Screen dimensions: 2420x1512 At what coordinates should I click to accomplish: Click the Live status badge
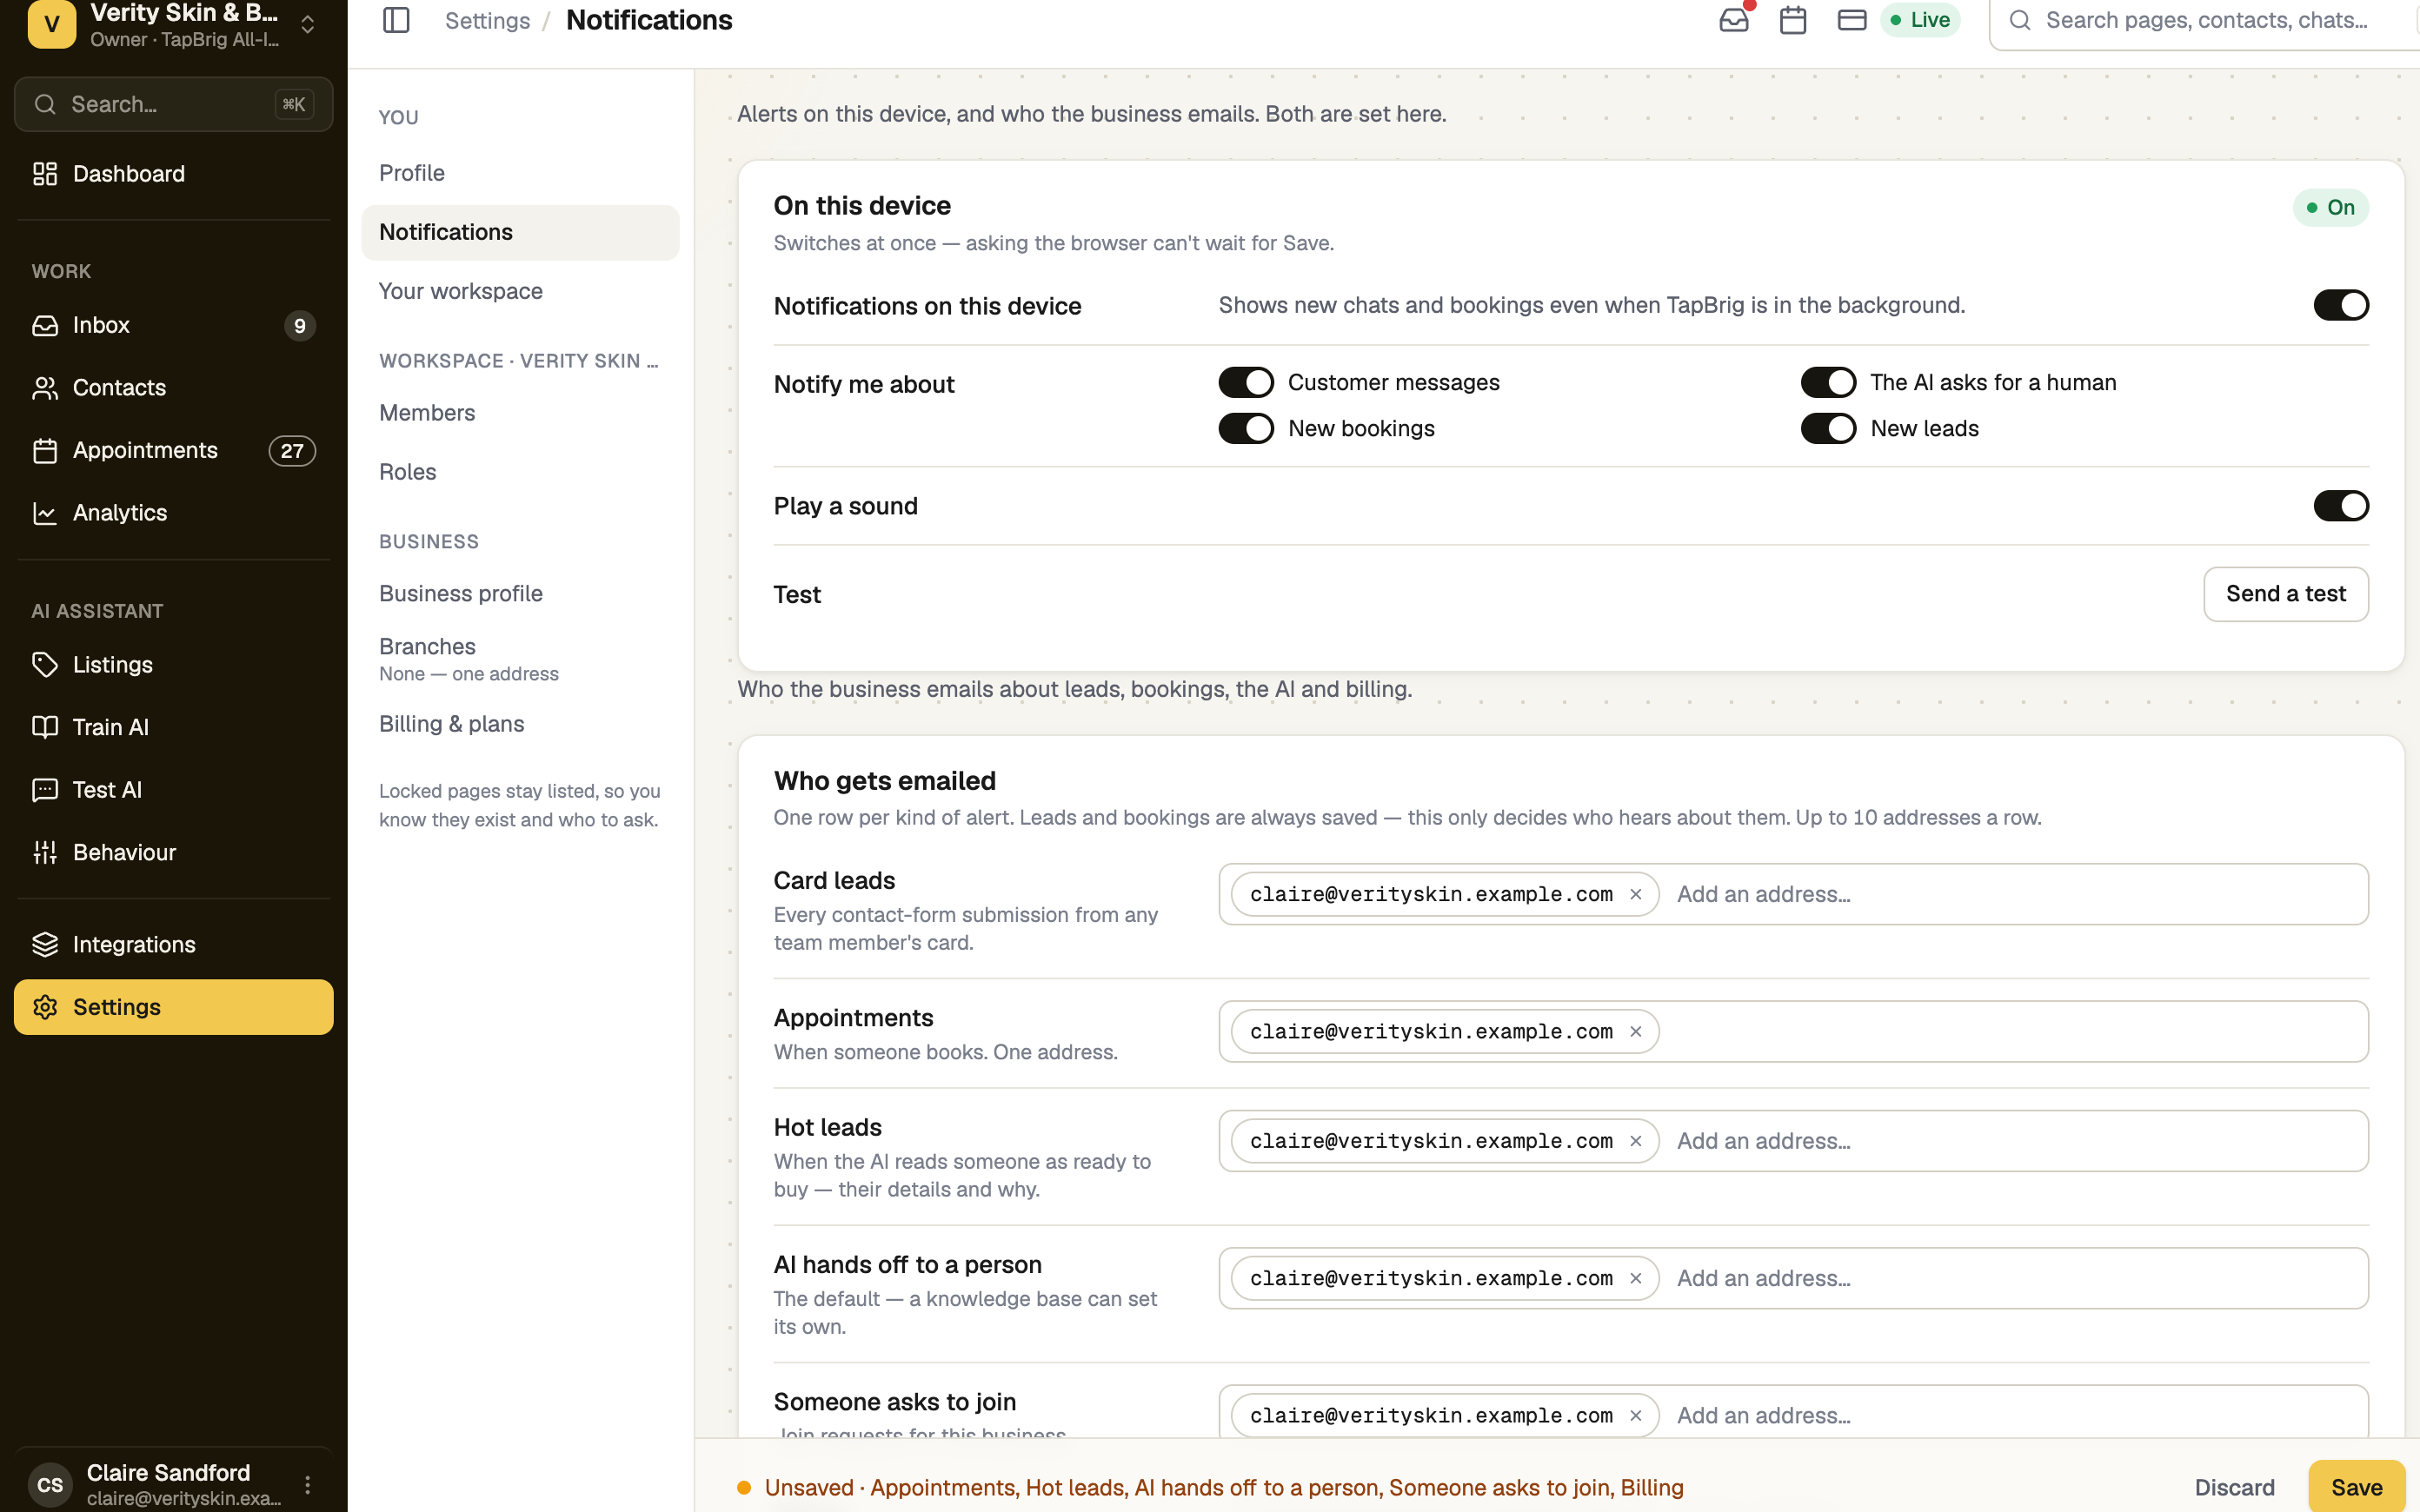(1919, 20)
